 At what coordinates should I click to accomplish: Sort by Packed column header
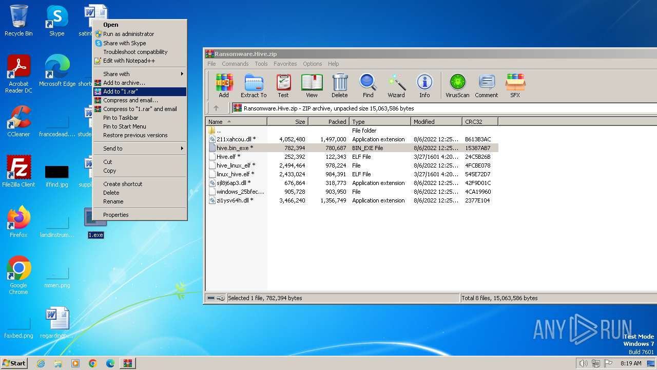coord(328,122)
